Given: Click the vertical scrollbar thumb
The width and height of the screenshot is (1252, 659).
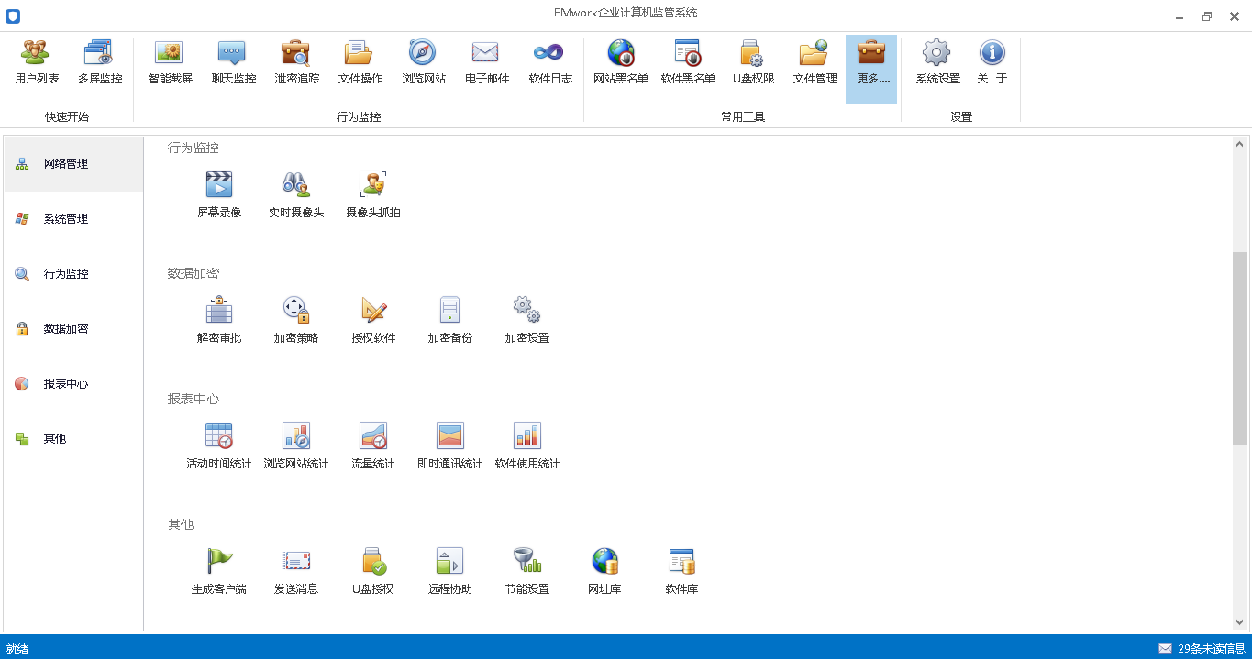Looking at the screenshot, I should [x=1240, y=348].
